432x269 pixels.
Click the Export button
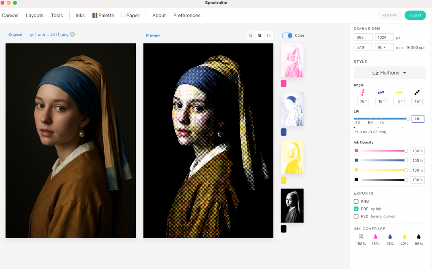(415, 15)
